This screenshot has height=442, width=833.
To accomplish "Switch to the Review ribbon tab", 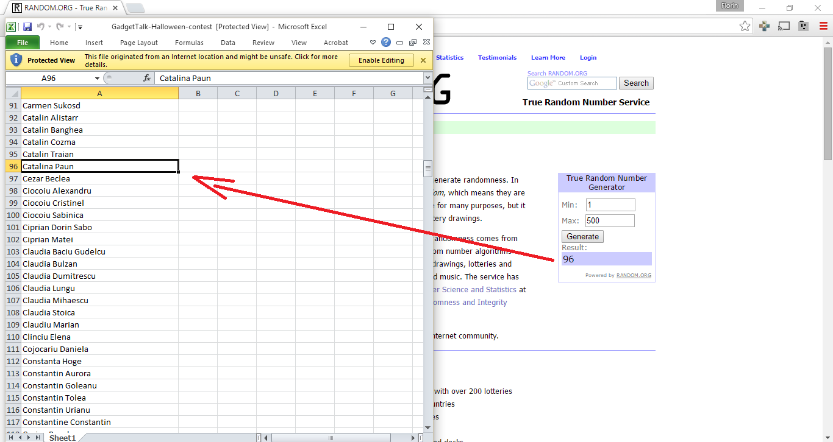I will coord(263,43).
